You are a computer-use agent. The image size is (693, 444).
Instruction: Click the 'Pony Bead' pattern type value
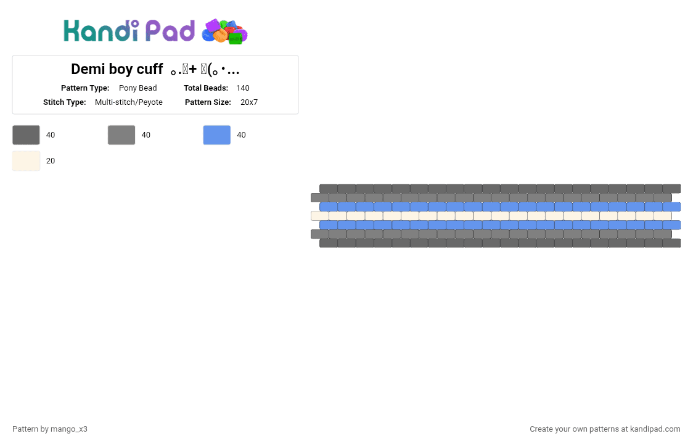pyautogui.click(x=138, y=88)
